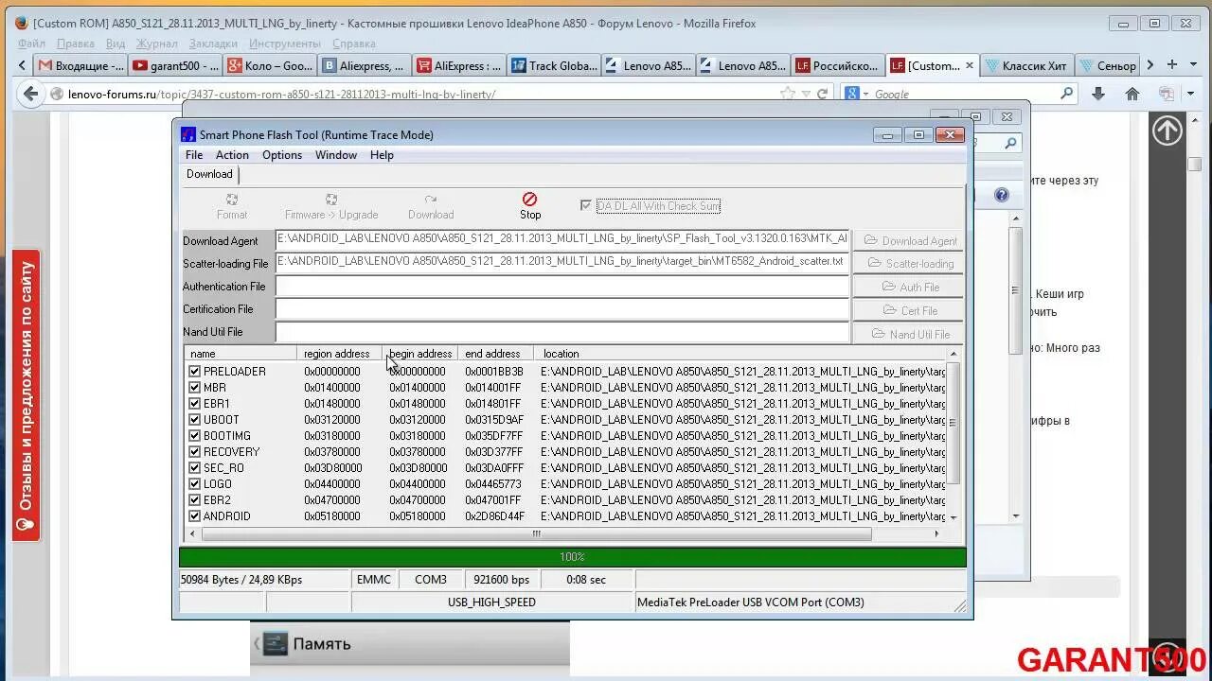Select the Download tab in Flash Tool
1212x681 pixels.
[x=209, y=174]
